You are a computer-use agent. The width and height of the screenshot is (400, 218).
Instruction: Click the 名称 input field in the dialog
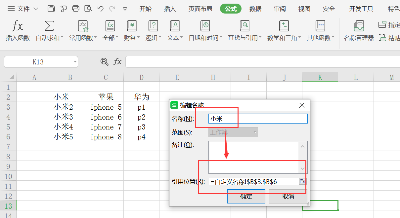[x=258, y=119]
